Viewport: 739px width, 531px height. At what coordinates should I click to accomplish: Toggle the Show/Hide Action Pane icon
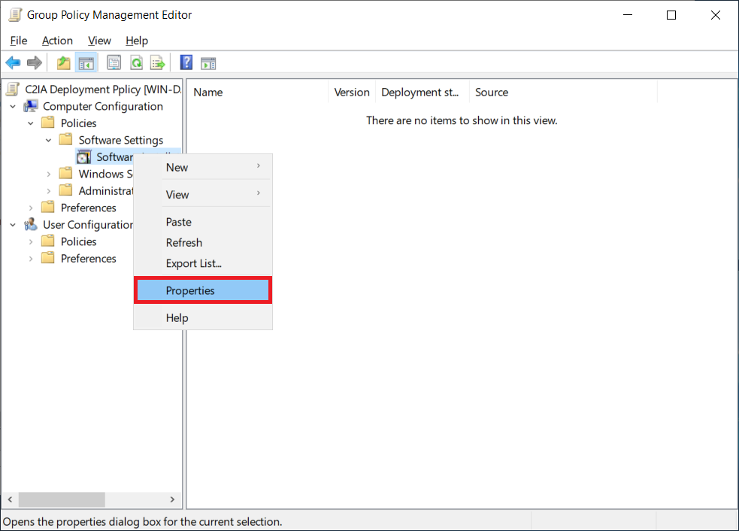coord(208,62)
